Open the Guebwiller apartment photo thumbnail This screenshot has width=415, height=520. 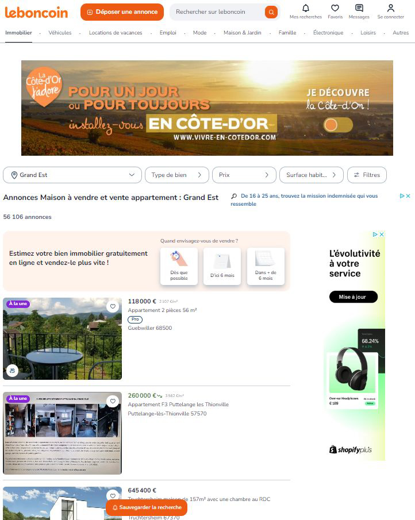coord(63,338)
